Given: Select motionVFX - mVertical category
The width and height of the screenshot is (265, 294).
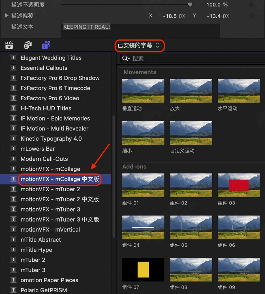Looking at the screenshot, I should (x=50, y=230).
